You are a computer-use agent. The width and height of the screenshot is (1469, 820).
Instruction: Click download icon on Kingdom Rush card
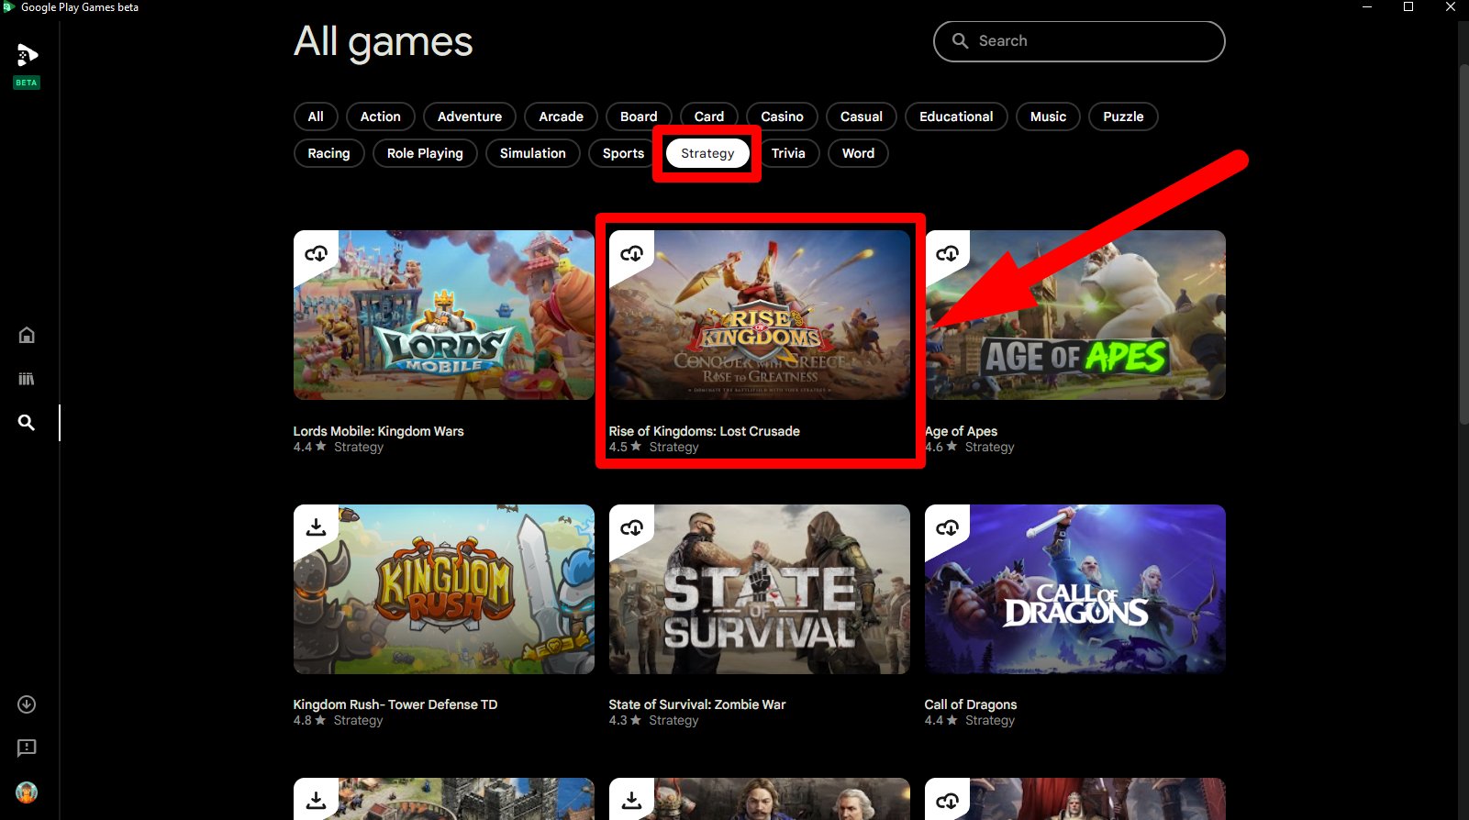click(316, 527)
